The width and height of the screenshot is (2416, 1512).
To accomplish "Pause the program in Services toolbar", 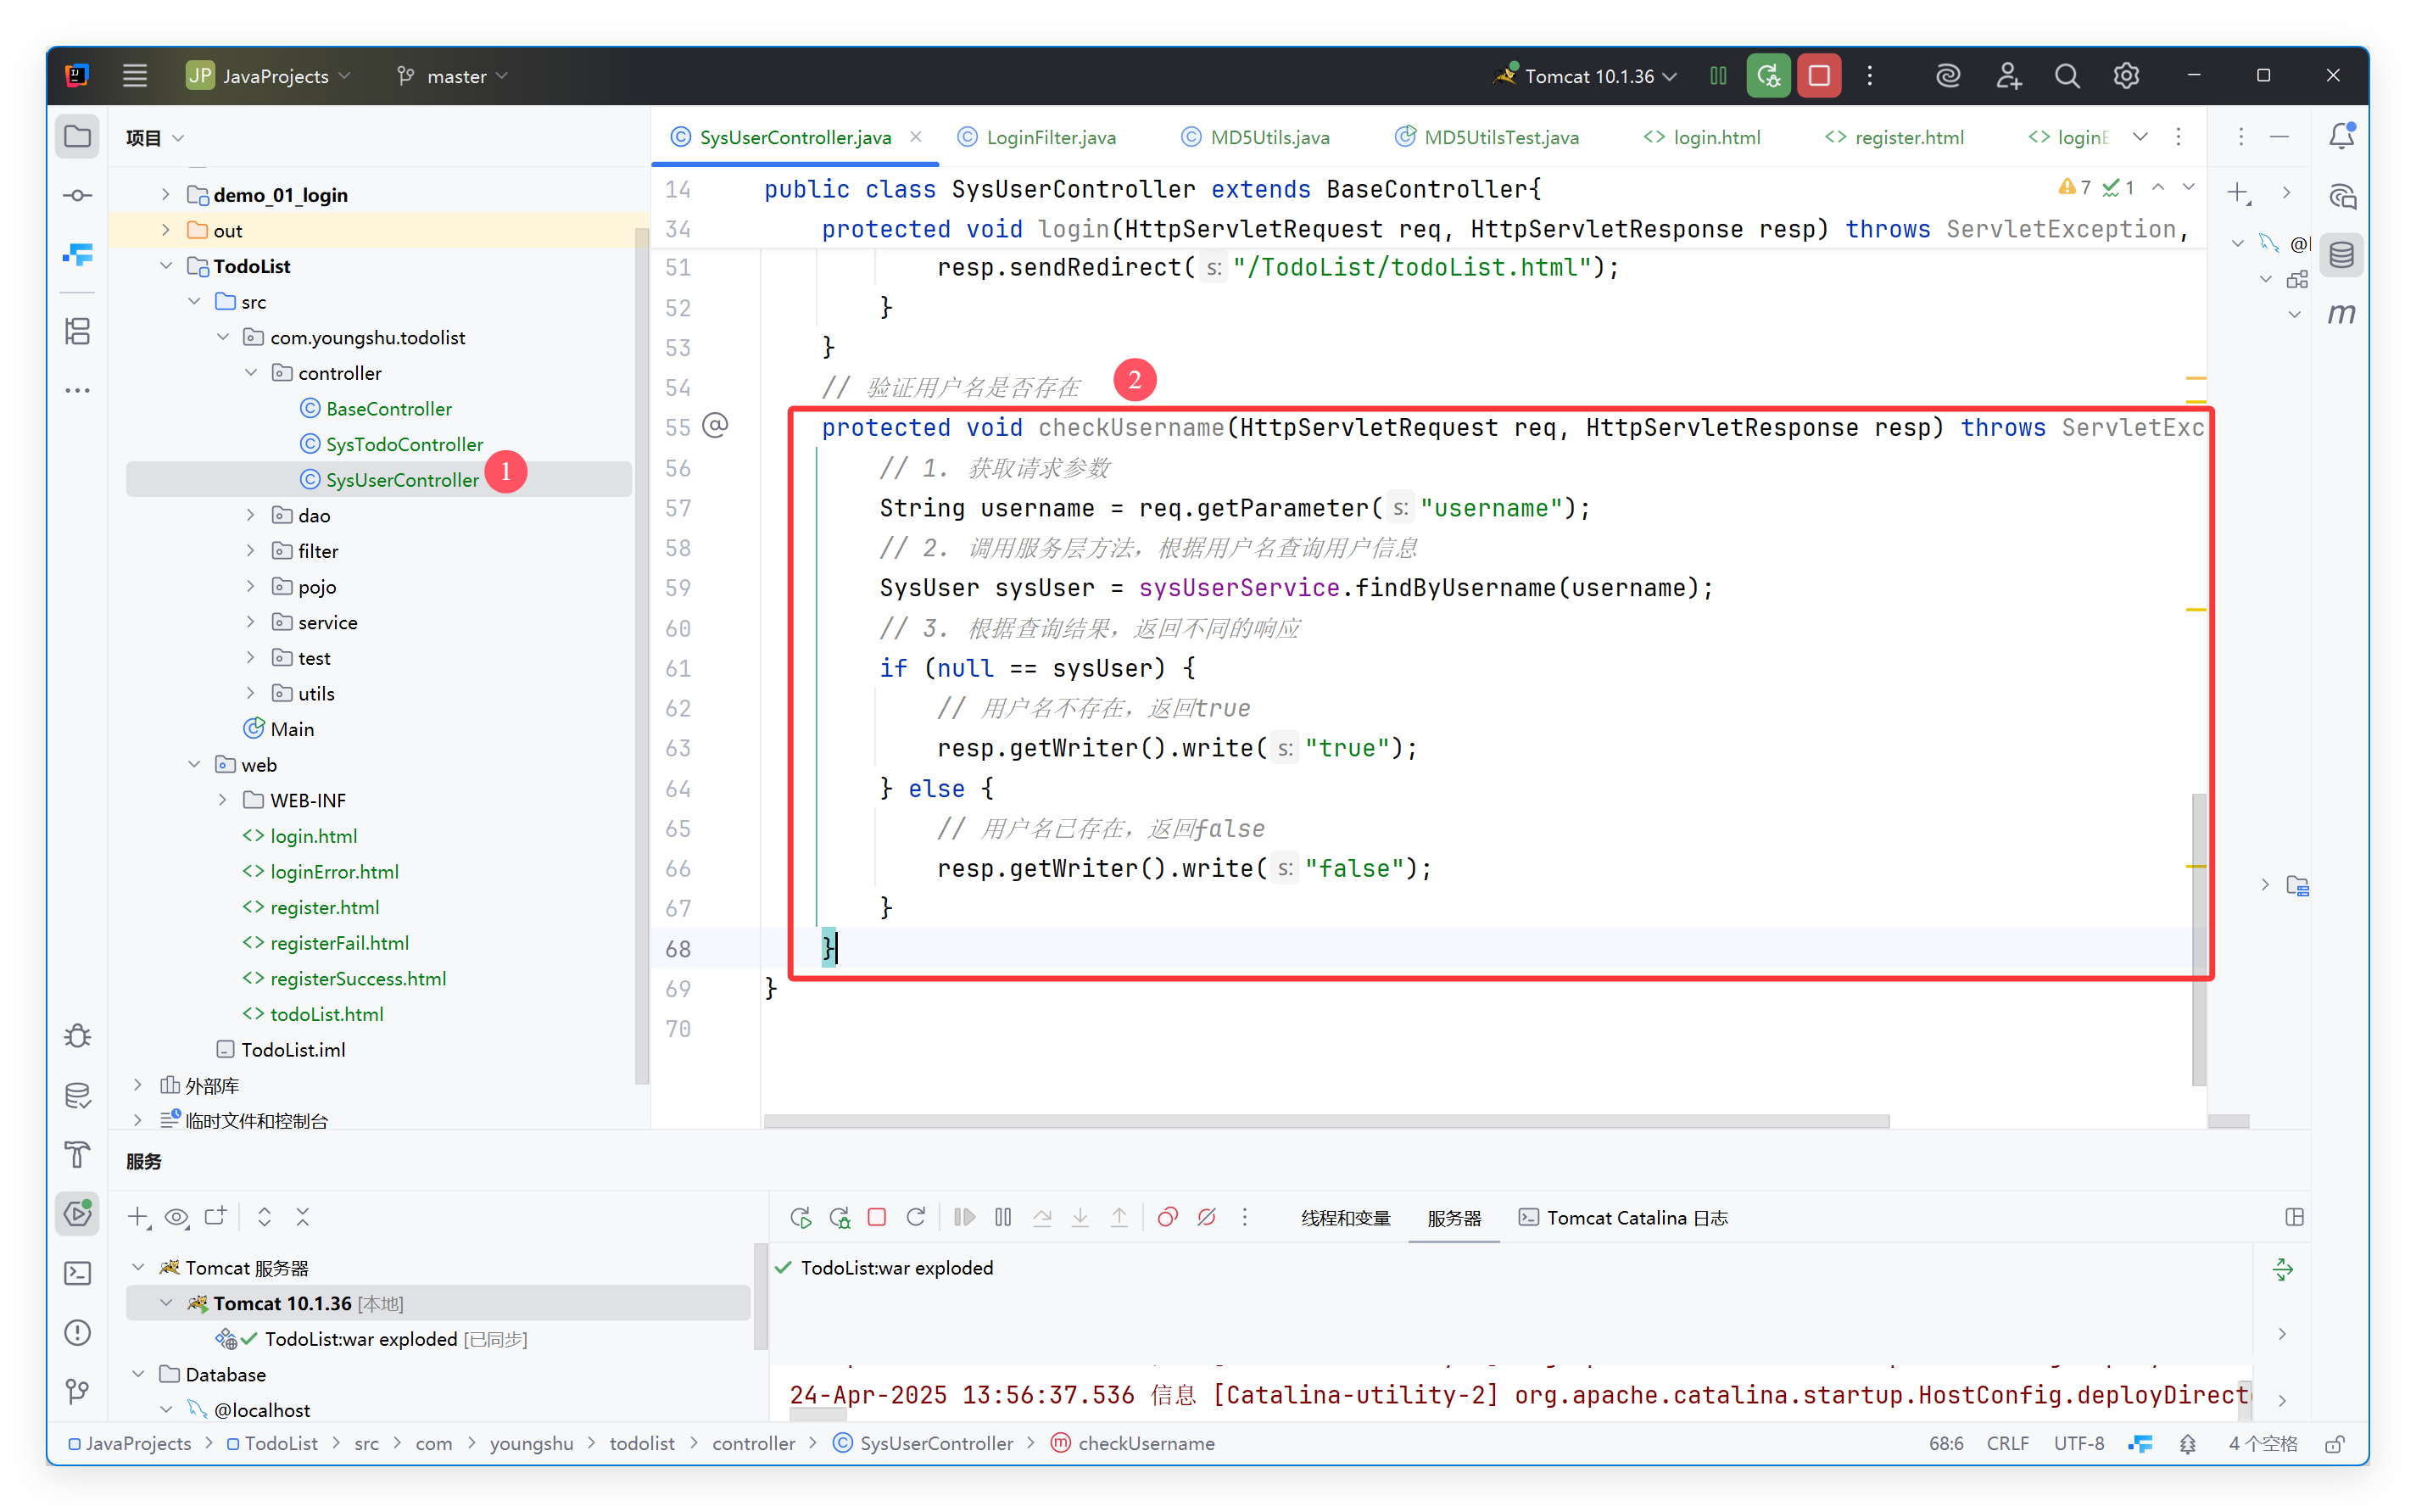I will click(1003, 1217).
